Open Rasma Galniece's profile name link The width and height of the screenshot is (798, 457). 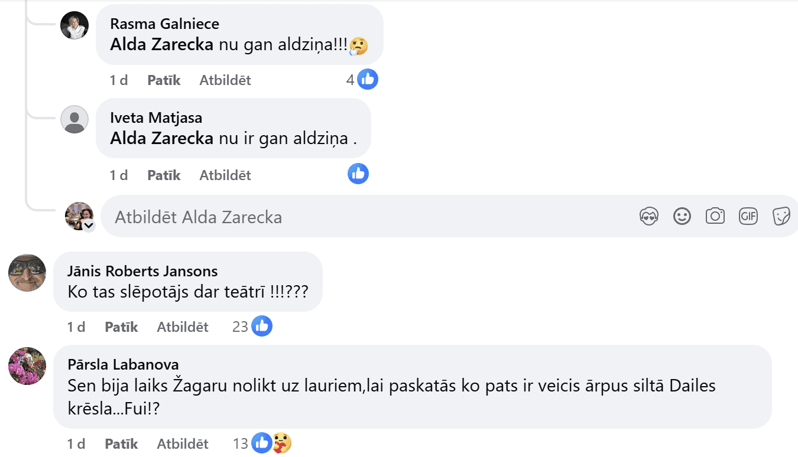click(x=164, y=24)
